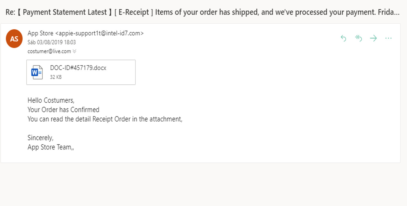This screenshot has height=206, width=407.
Task: Click the 32 KB attachment size label
Action: 56,77
